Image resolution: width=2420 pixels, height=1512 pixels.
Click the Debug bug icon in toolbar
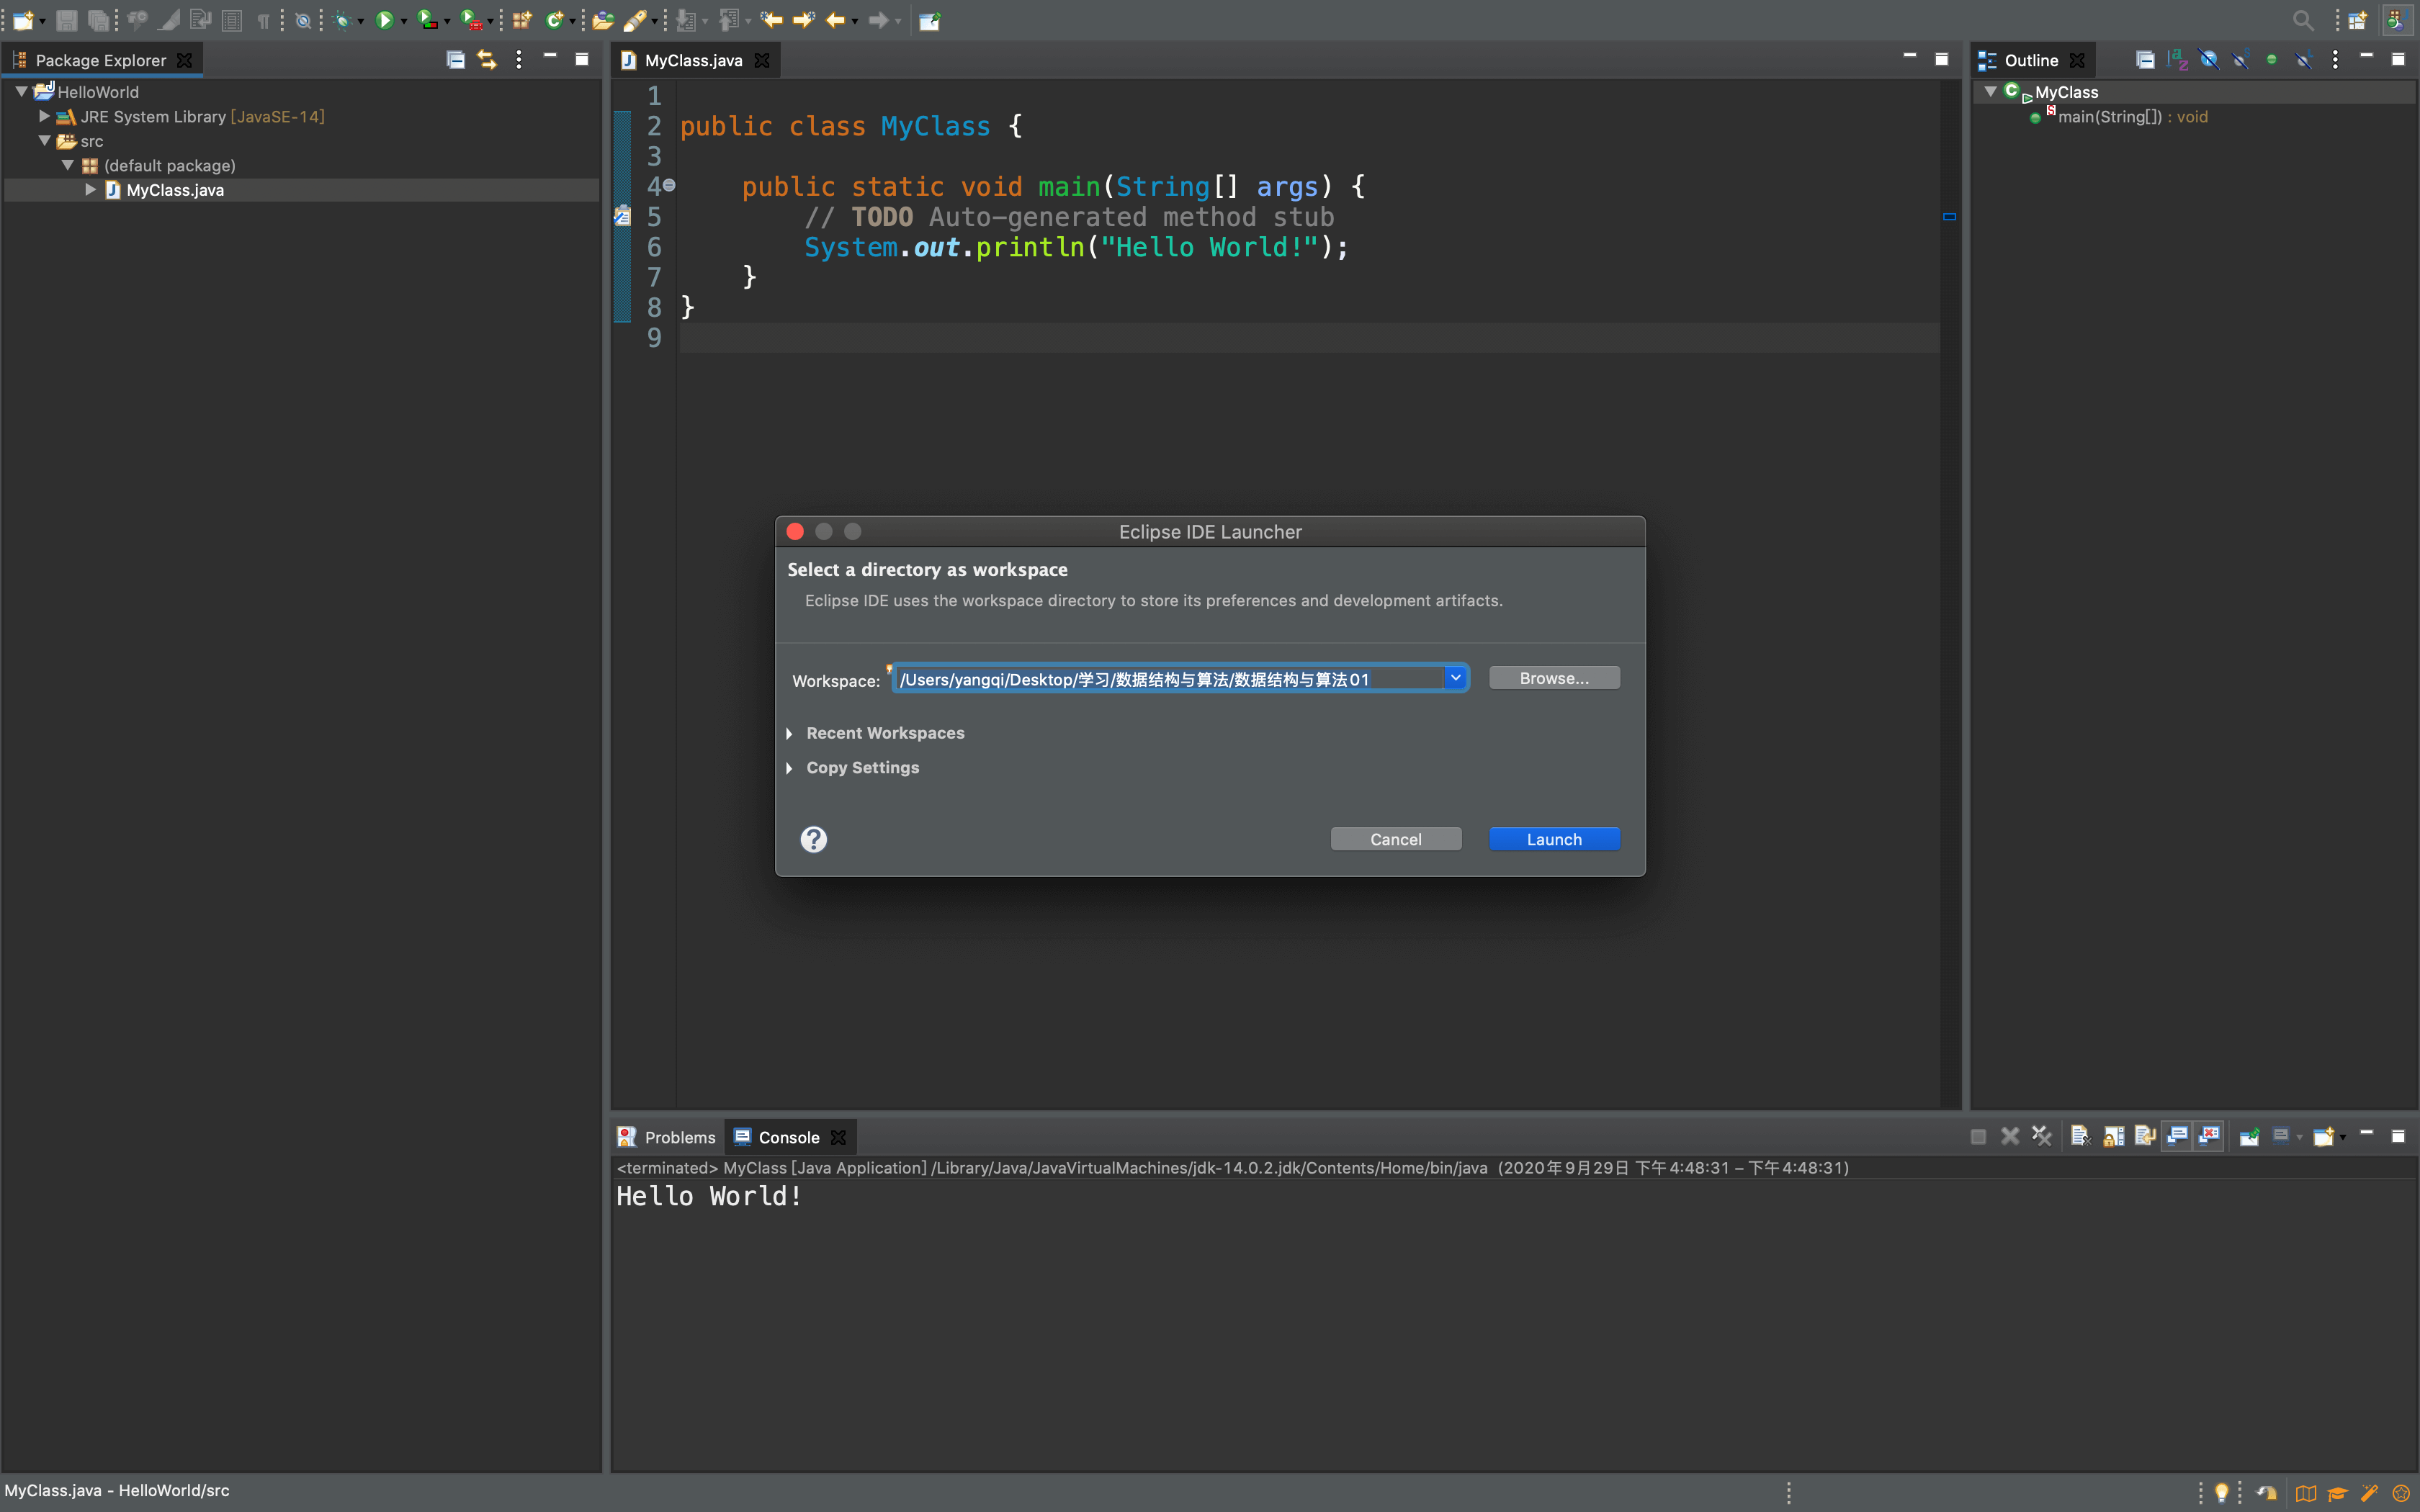(x=342, y=20)
